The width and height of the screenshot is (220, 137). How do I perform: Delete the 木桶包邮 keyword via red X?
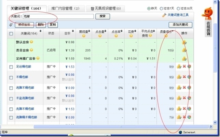[x=184, y=77]
